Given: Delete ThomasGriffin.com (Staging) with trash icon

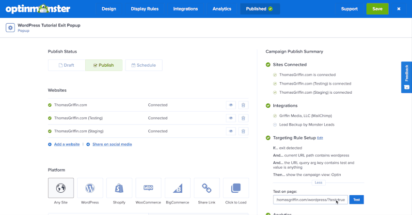Looking at the screenshot, I should click(243, 131).
